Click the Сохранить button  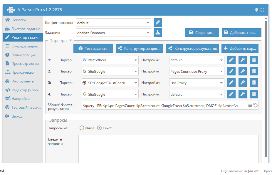point(202,32)
